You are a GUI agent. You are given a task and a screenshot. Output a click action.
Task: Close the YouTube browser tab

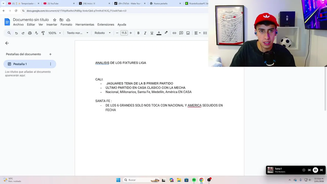coord(74,4)
